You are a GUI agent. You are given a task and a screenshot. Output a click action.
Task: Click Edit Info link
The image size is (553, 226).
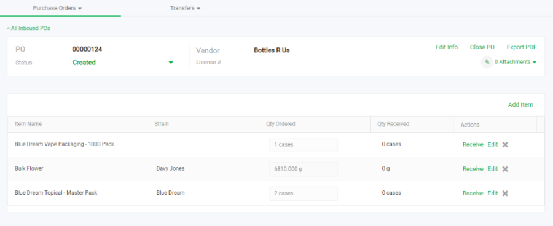[447, 47]
